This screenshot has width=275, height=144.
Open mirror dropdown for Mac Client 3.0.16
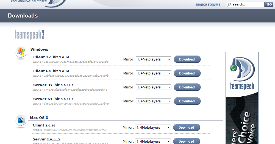pyautogui.click(x=153, y=127)
